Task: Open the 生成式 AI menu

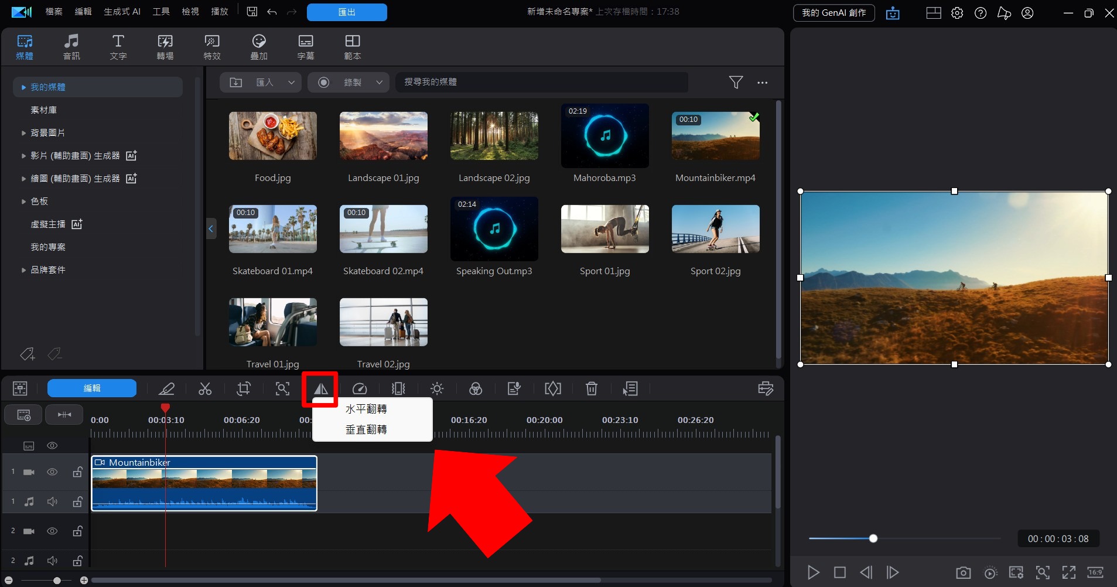Action: coord(122,12)
